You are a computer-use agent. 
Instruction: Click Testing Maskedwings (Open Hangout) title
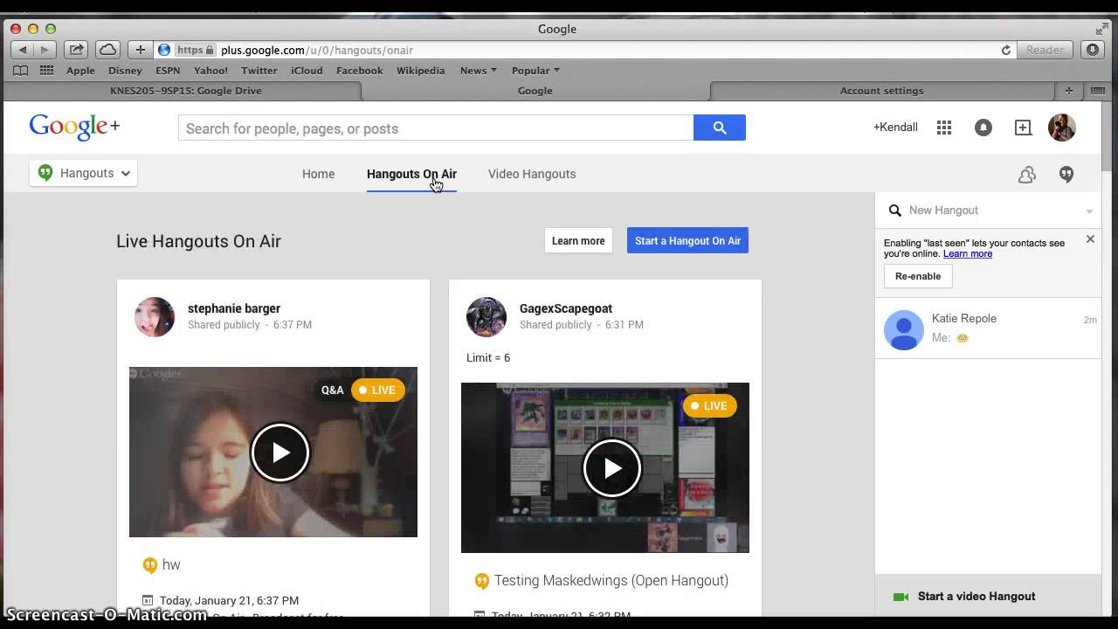[x=611, y=581]
